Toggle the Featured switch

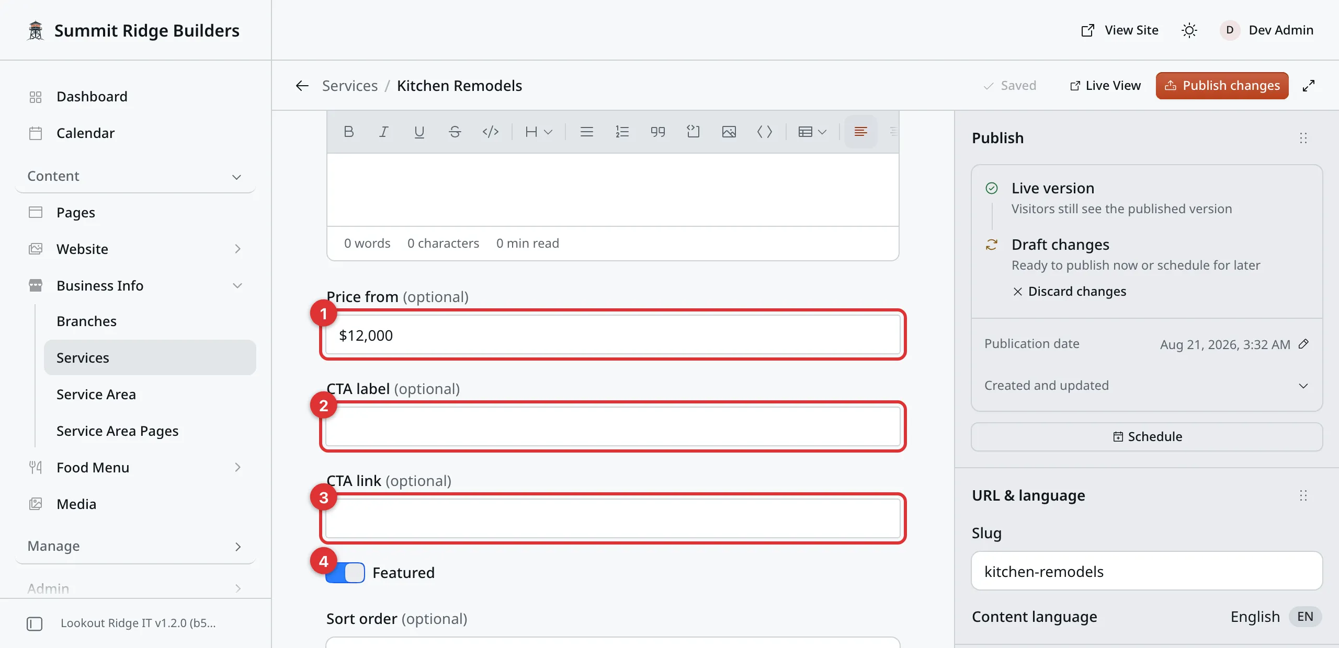pos(345,573)
